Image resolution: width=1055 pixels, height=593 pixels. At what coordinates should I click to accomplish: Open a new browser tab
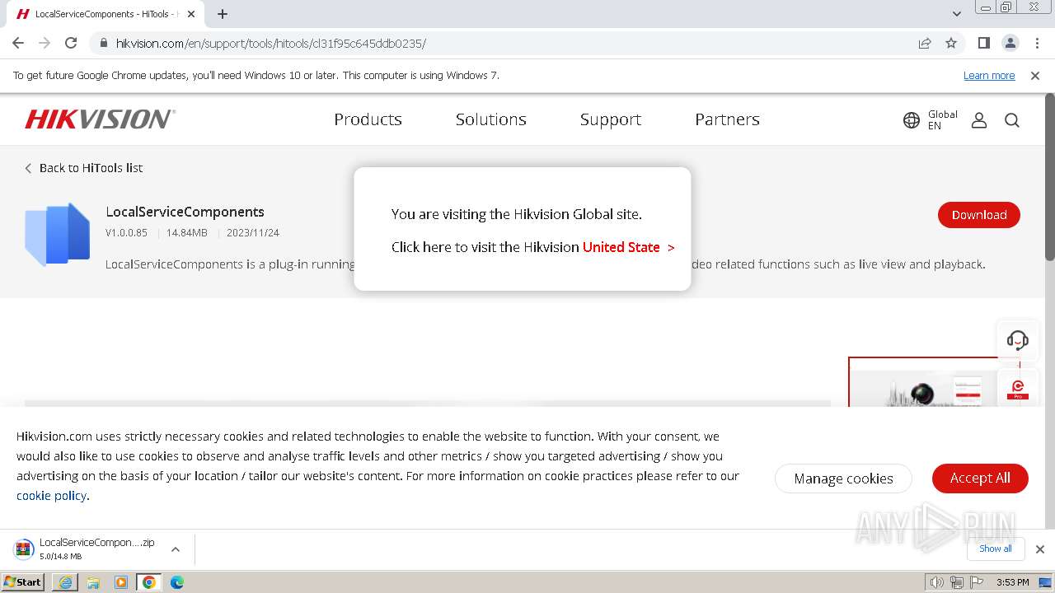pos(223,14)
